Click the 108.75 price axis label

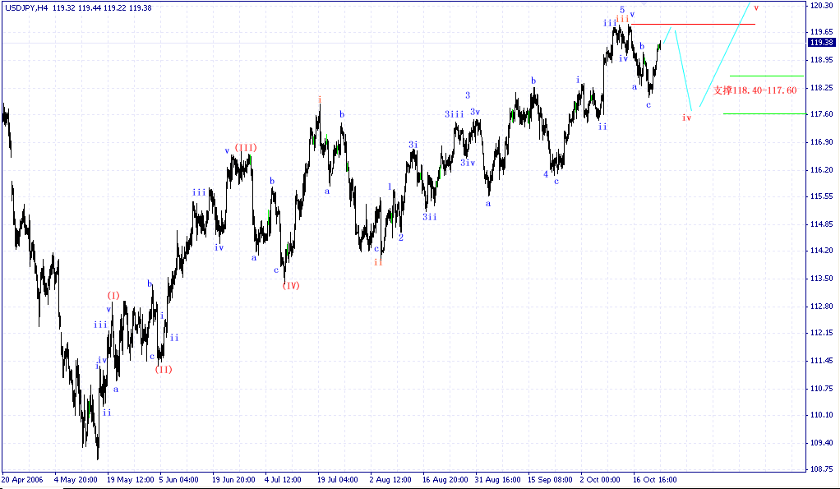(x=822, y=468)
